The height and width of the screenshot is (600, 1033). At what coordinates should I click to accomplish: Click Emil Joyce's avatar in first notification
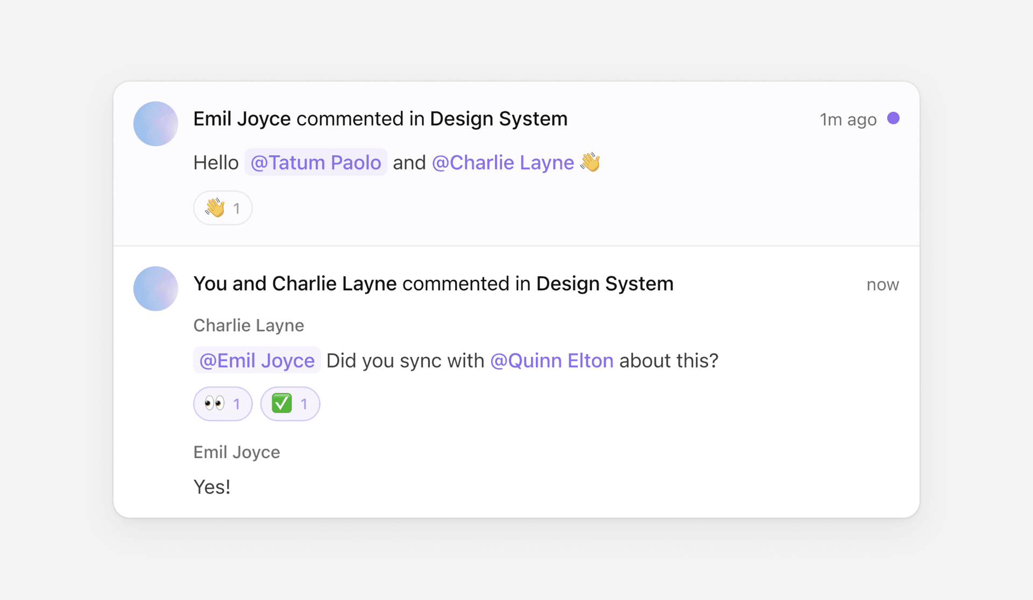pyautogui.click(x=155, y=124)
